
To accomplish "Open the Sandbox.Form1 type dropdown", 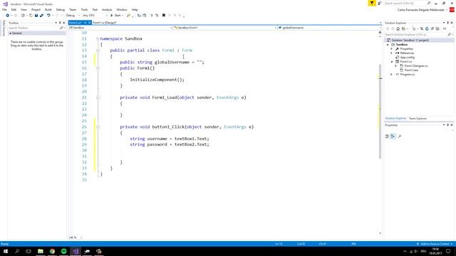I will 225,28.
